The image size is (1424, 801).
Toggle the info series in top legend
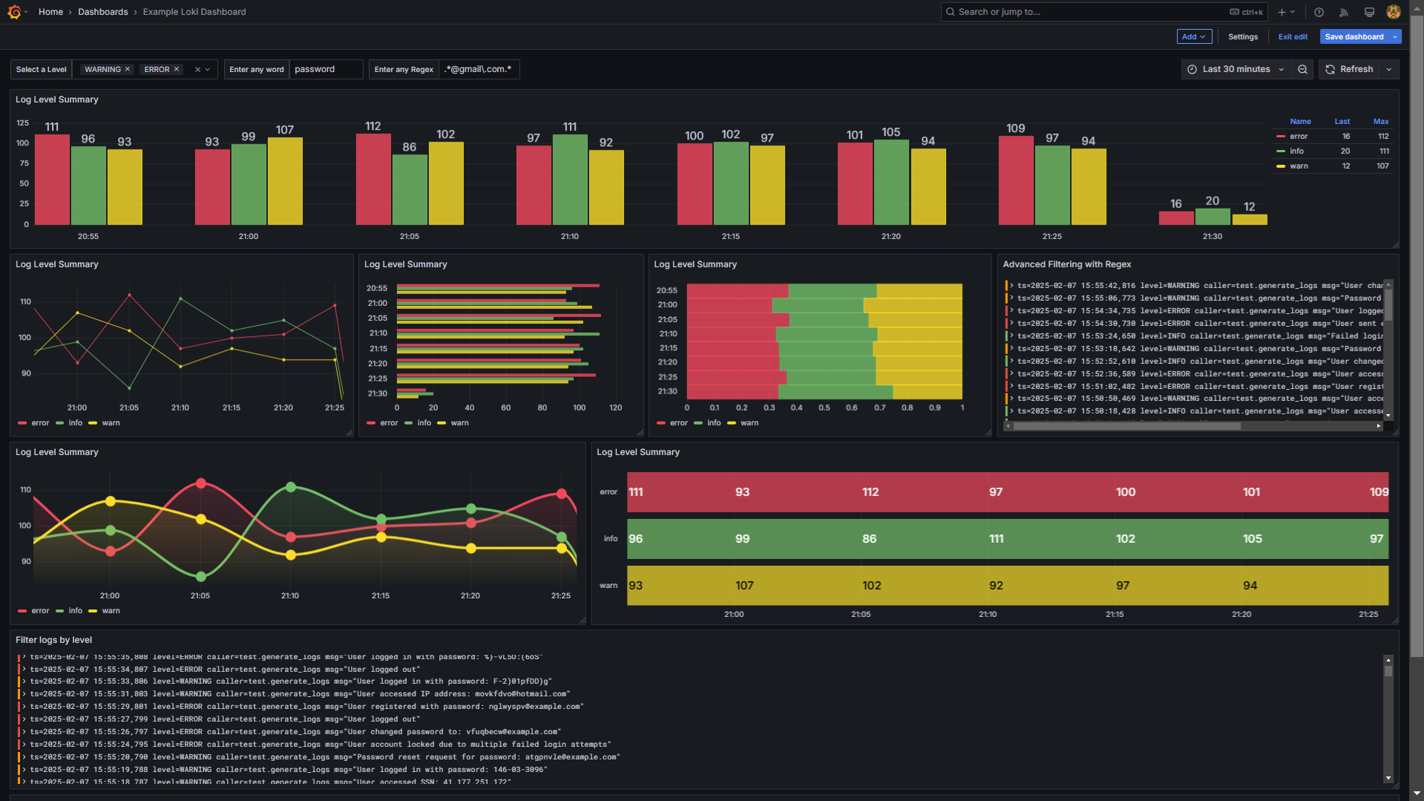coord(1296,151)
